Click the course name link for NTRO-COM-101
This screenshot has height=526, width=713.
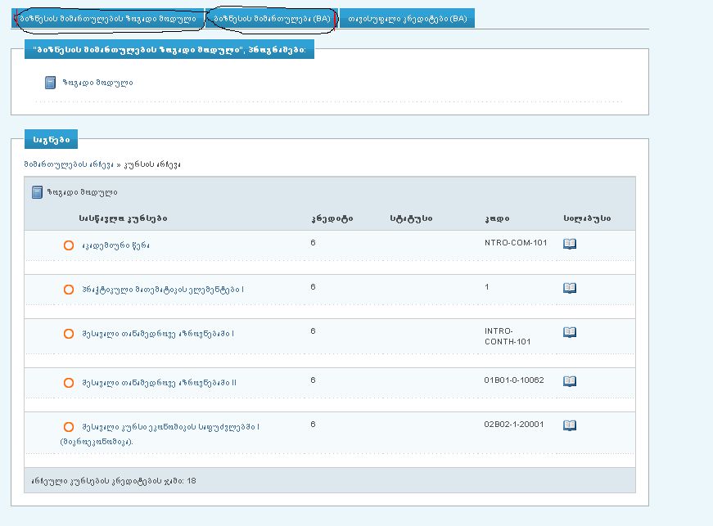[115, 245]
